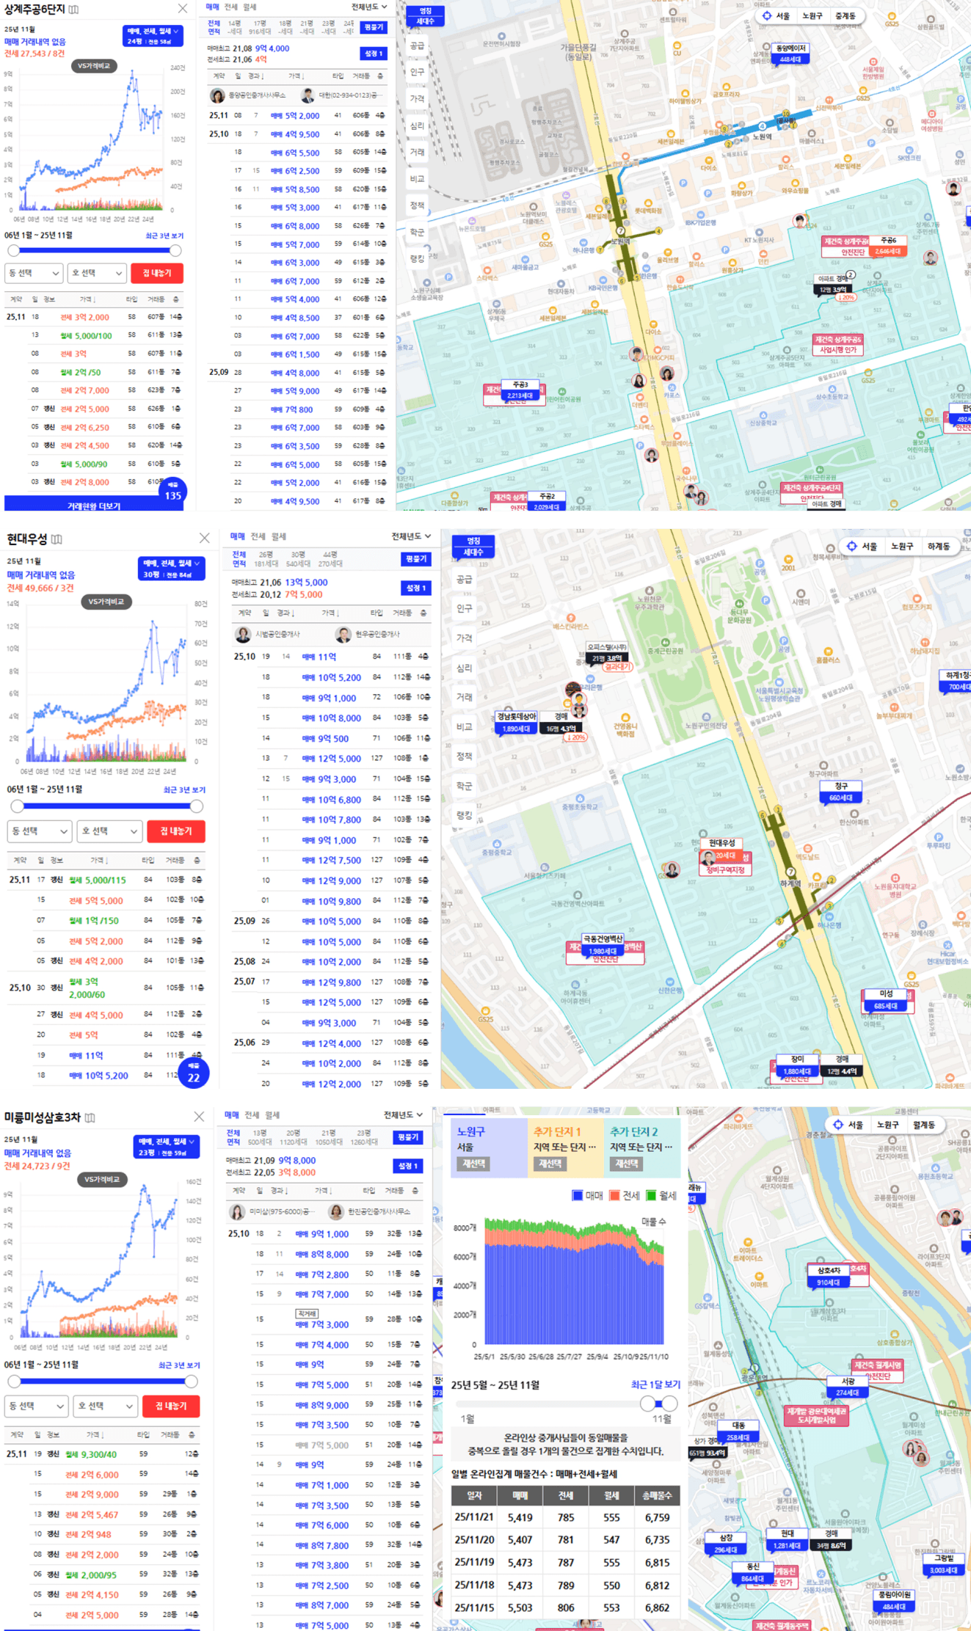Toggle the blue 매매 legend in 매물 수 chart

point(587,1196)
